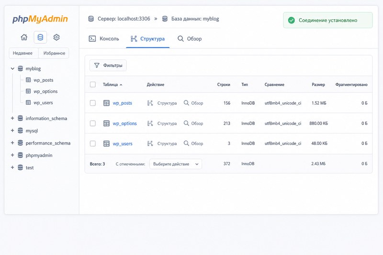Click myblog database icon in tree

point(21,68)
